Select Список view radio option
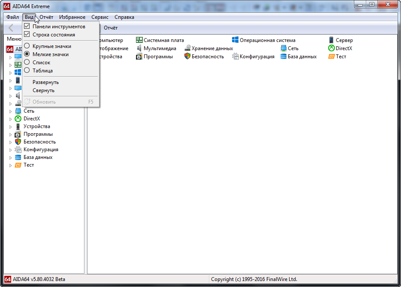This screenshot has height=287, width=401. tap(27, 62)
